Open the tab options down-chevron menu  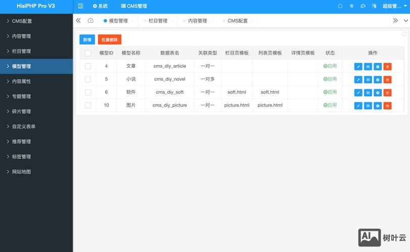[x=406, y=21]
